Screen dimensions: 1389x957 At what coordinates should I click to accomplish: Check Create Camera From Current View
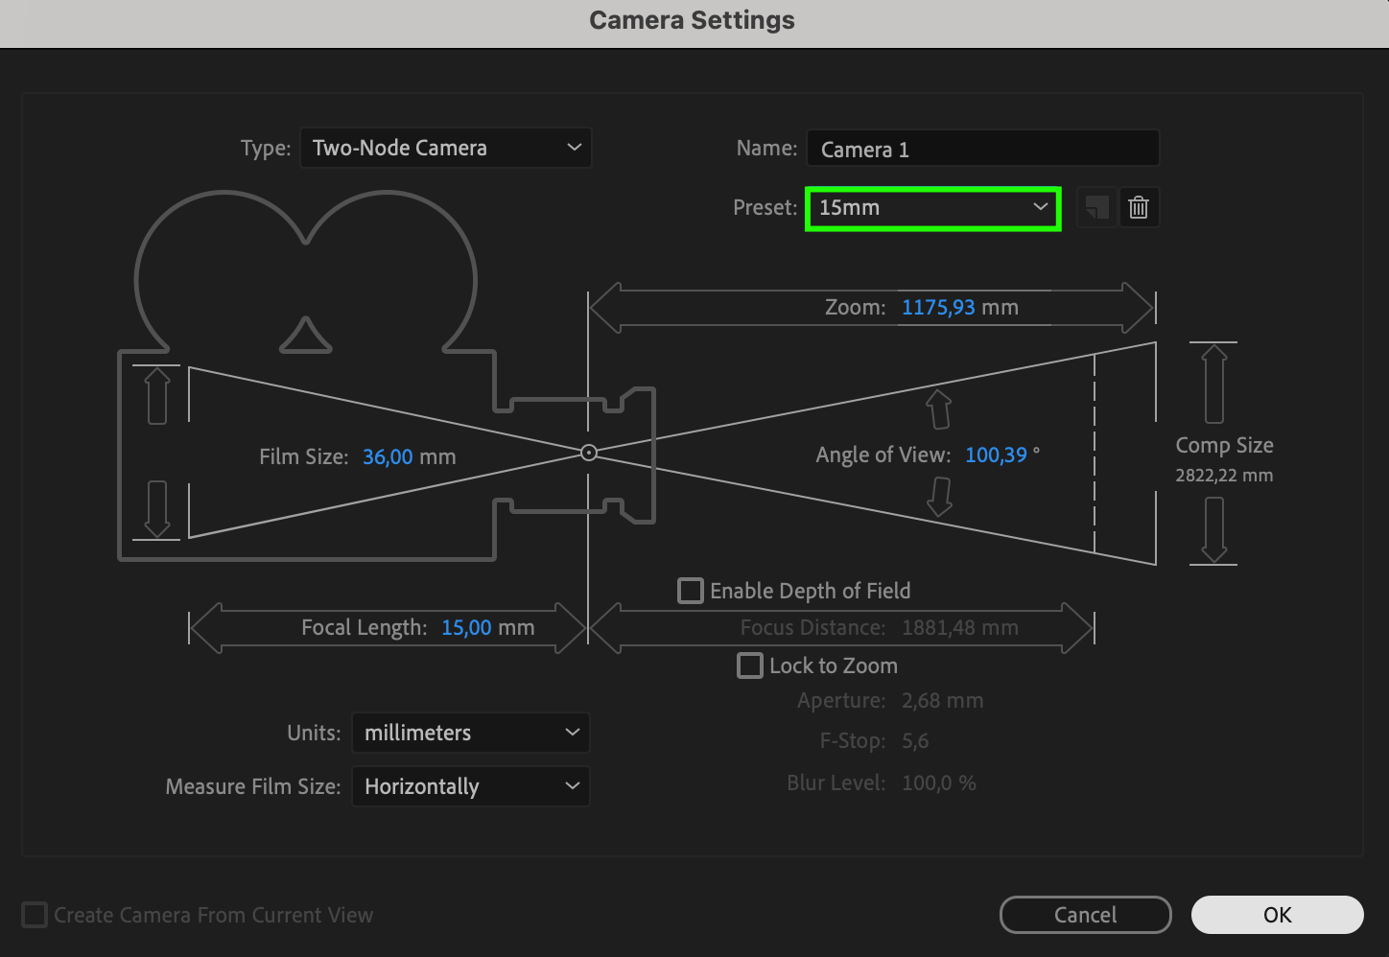click(x=35, y=915)
